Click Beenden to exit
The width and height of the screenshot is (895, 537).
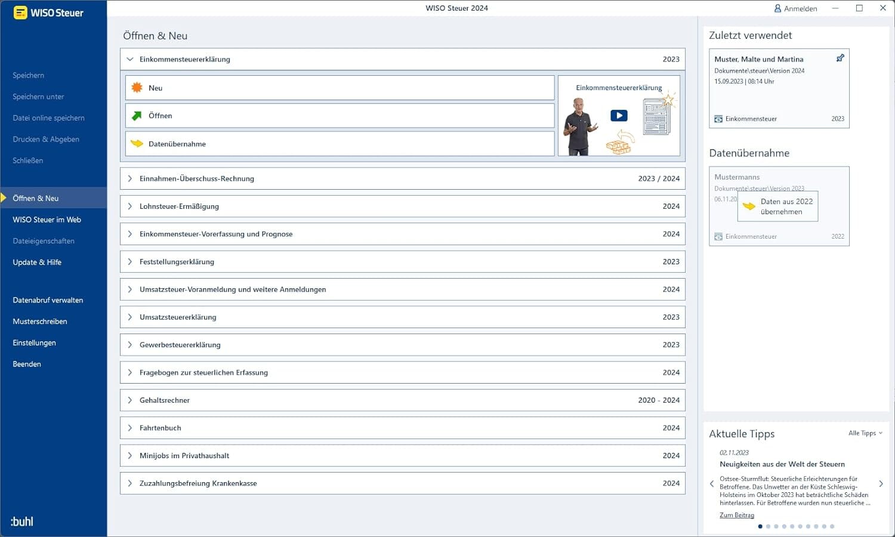point(27,364)
